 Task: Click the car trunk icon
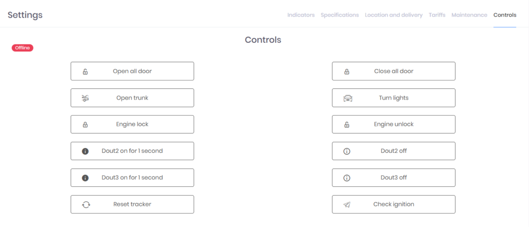pos(85,98)
